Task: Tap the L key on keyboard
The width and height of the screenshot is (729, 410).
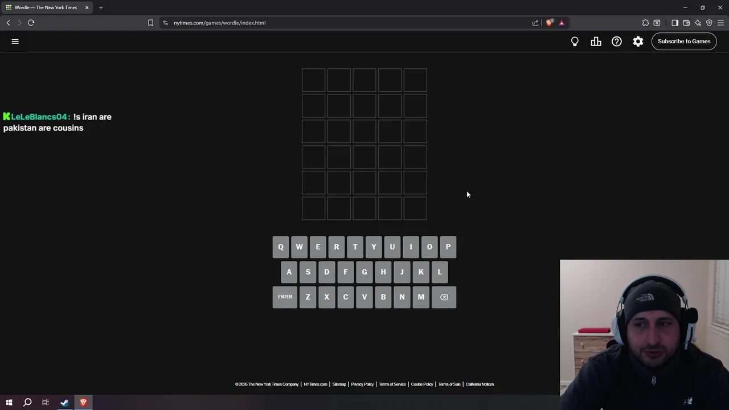Action: [440, 272]
